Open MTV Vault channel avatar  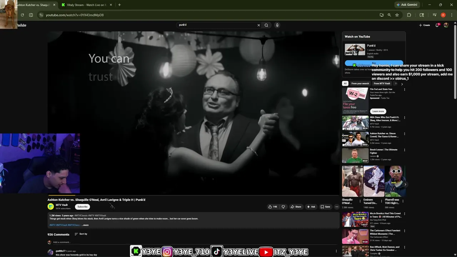[x=51, y=206]
